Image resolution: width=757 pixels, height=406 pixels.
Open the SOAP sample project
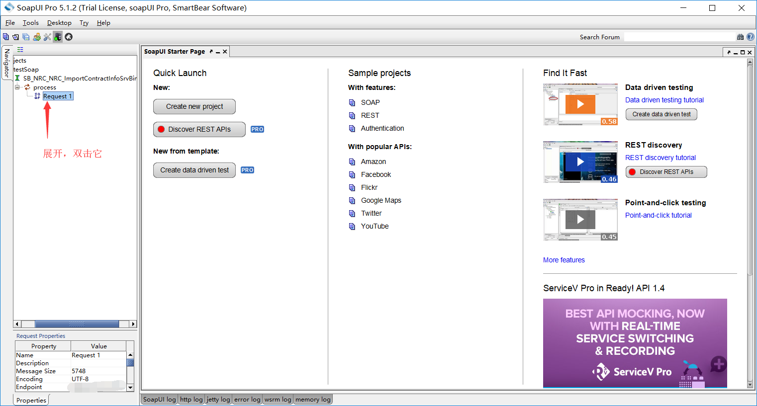pos(371,102)
